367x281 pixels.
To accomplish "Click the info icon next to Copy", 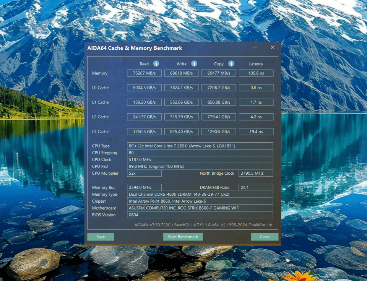I will pos(231,64).
